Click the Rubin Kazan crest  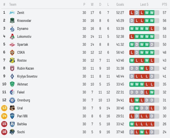pyautogui.click(x=12, y=68)
